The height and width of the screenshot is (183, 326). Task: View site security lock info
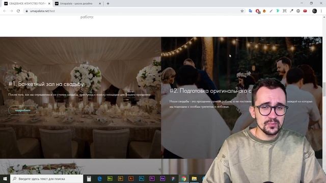click(x=26, y=11)
